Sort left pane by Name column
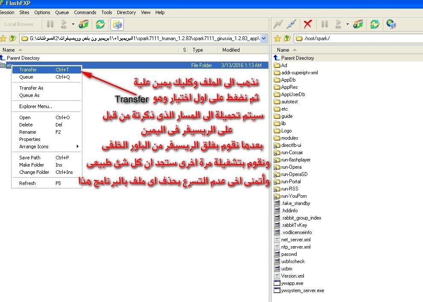 [89, 50]
